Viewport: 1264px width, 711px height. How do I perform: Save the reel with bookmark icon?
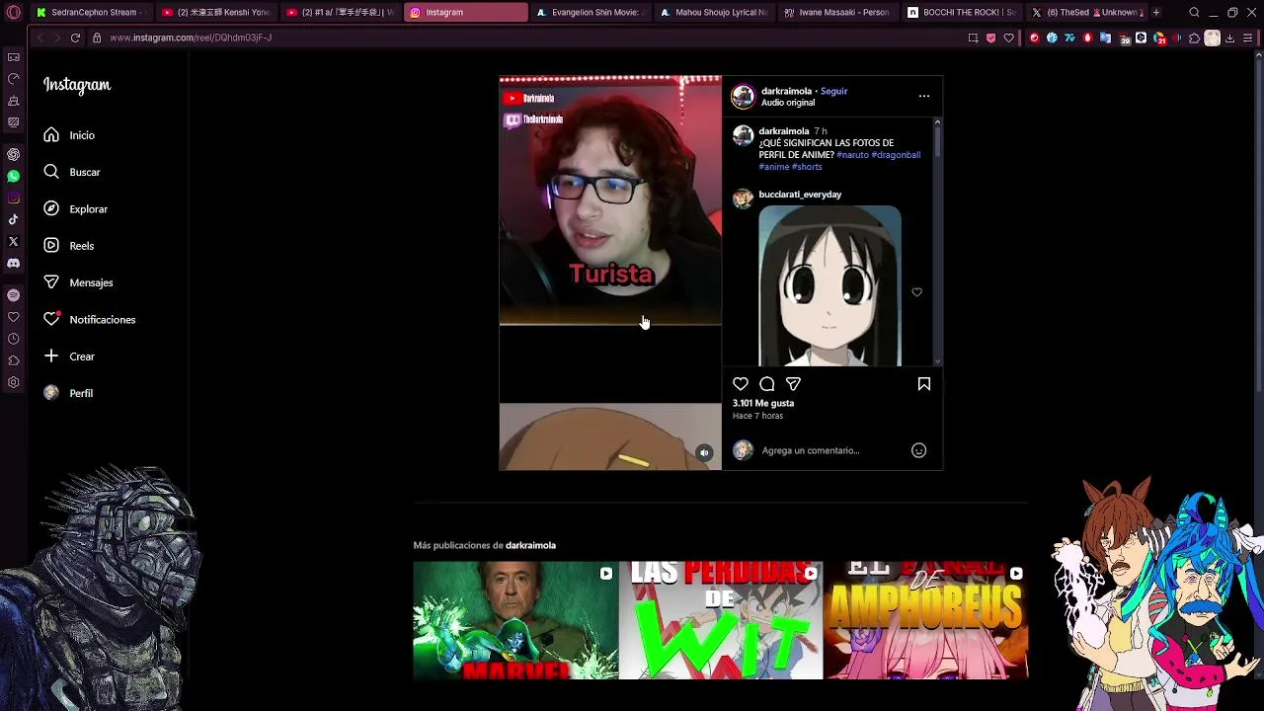924,384
